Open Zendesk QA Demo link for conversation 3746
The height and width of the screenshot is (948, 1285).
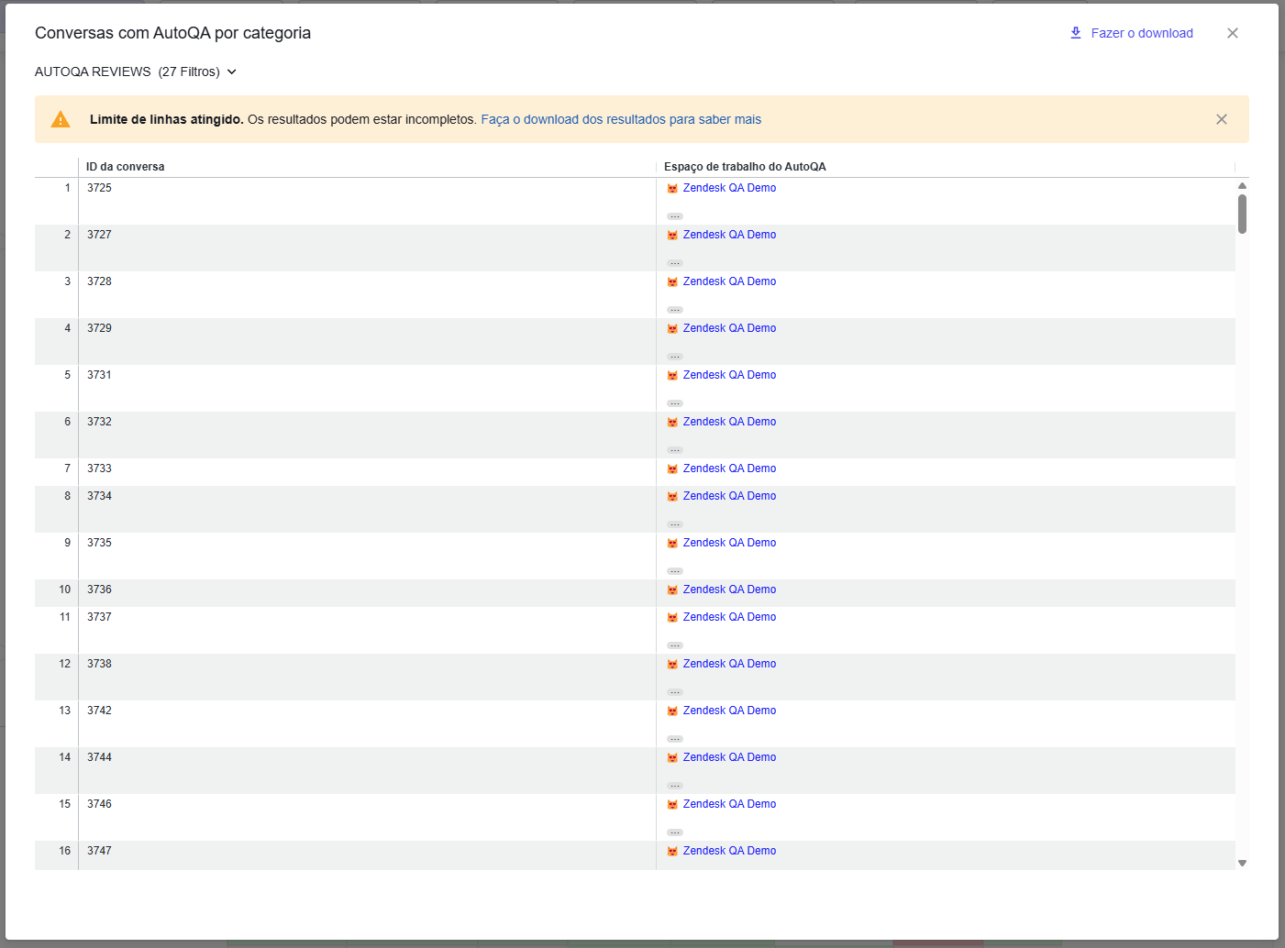pos(729,804)
